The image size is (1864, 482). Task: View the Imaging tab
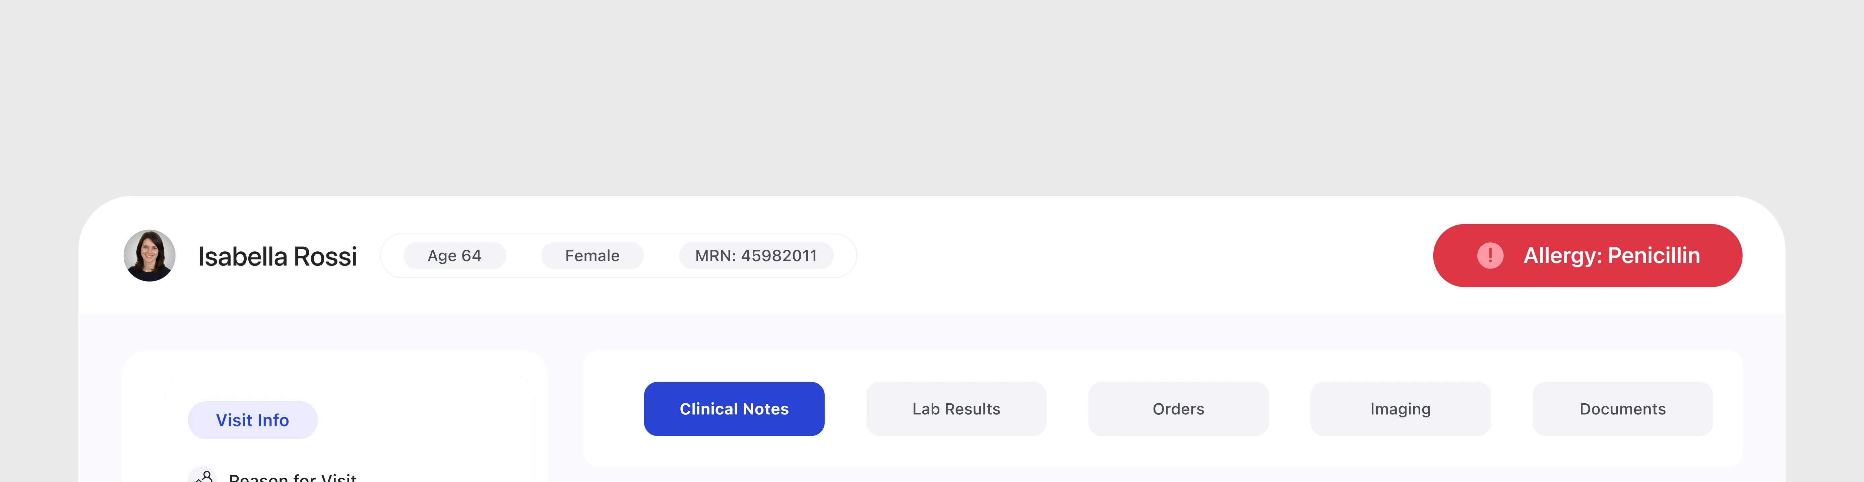pos(1400,409)
